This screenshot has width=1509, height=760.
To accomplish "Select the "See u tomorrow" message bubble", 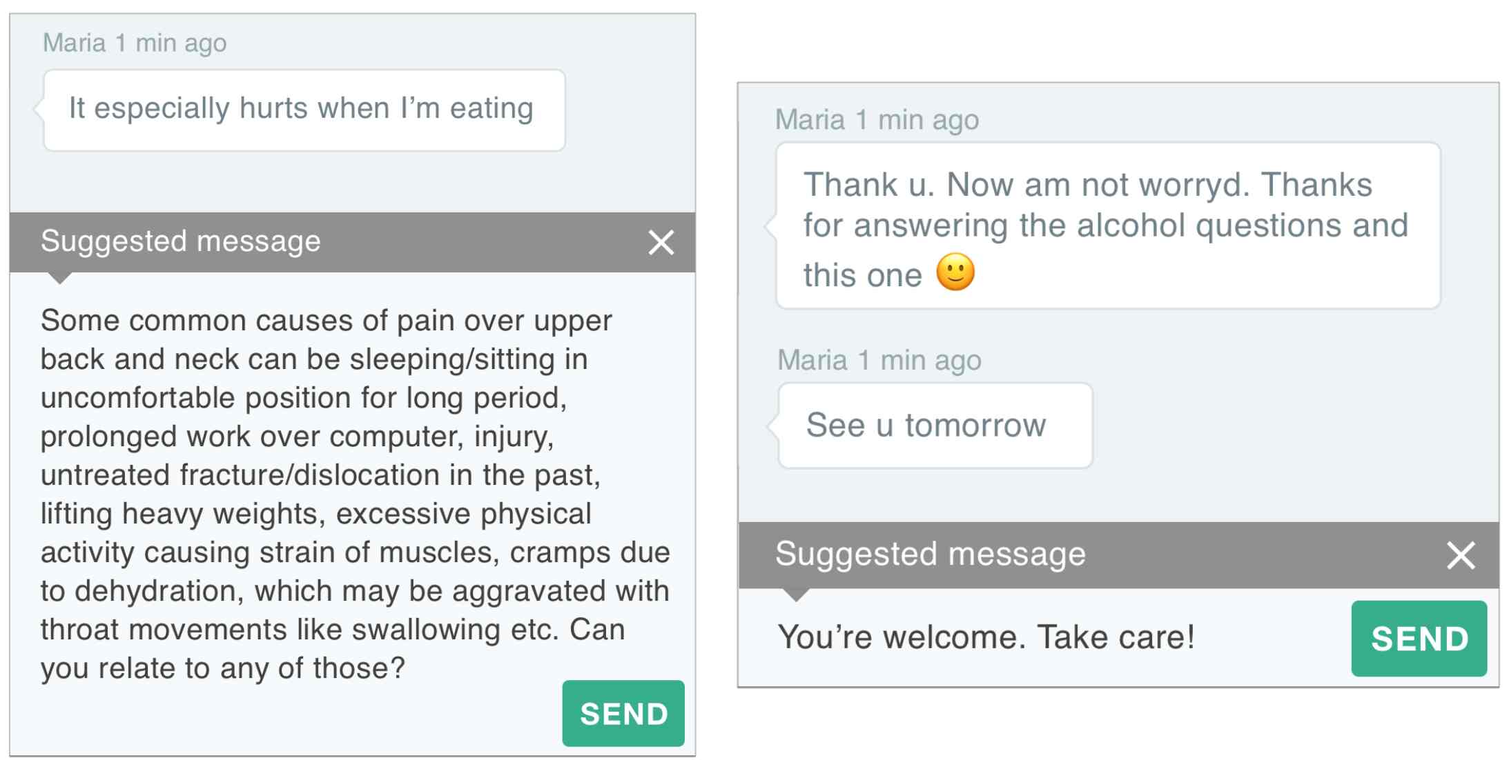I will pyautogui.click(x=935, y=426).
